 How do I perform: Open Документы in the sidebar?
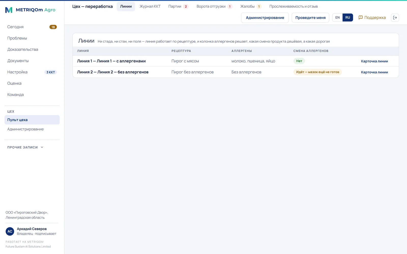tap(32, 61)
